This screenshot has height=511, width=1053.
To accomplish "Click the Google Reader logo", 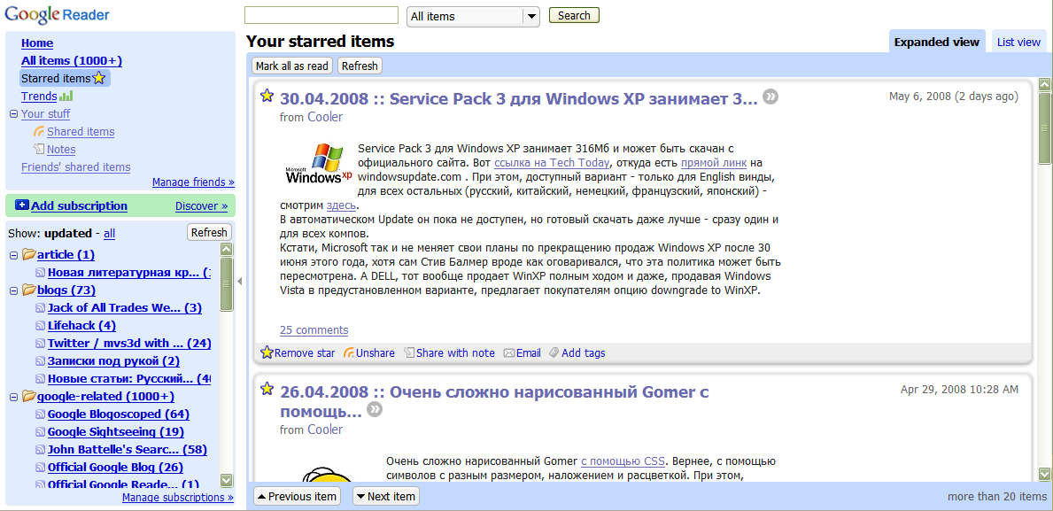I will (x=57, y=14).
